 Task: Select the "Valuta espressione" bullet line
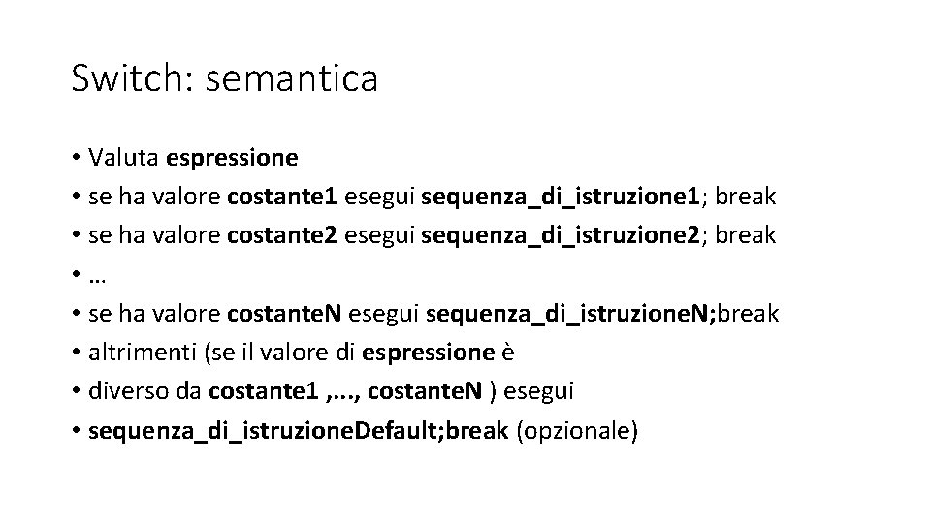pos(192,156)
